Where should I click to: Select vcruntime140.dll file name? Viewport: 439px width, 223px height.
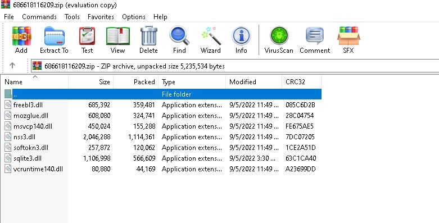38,169
